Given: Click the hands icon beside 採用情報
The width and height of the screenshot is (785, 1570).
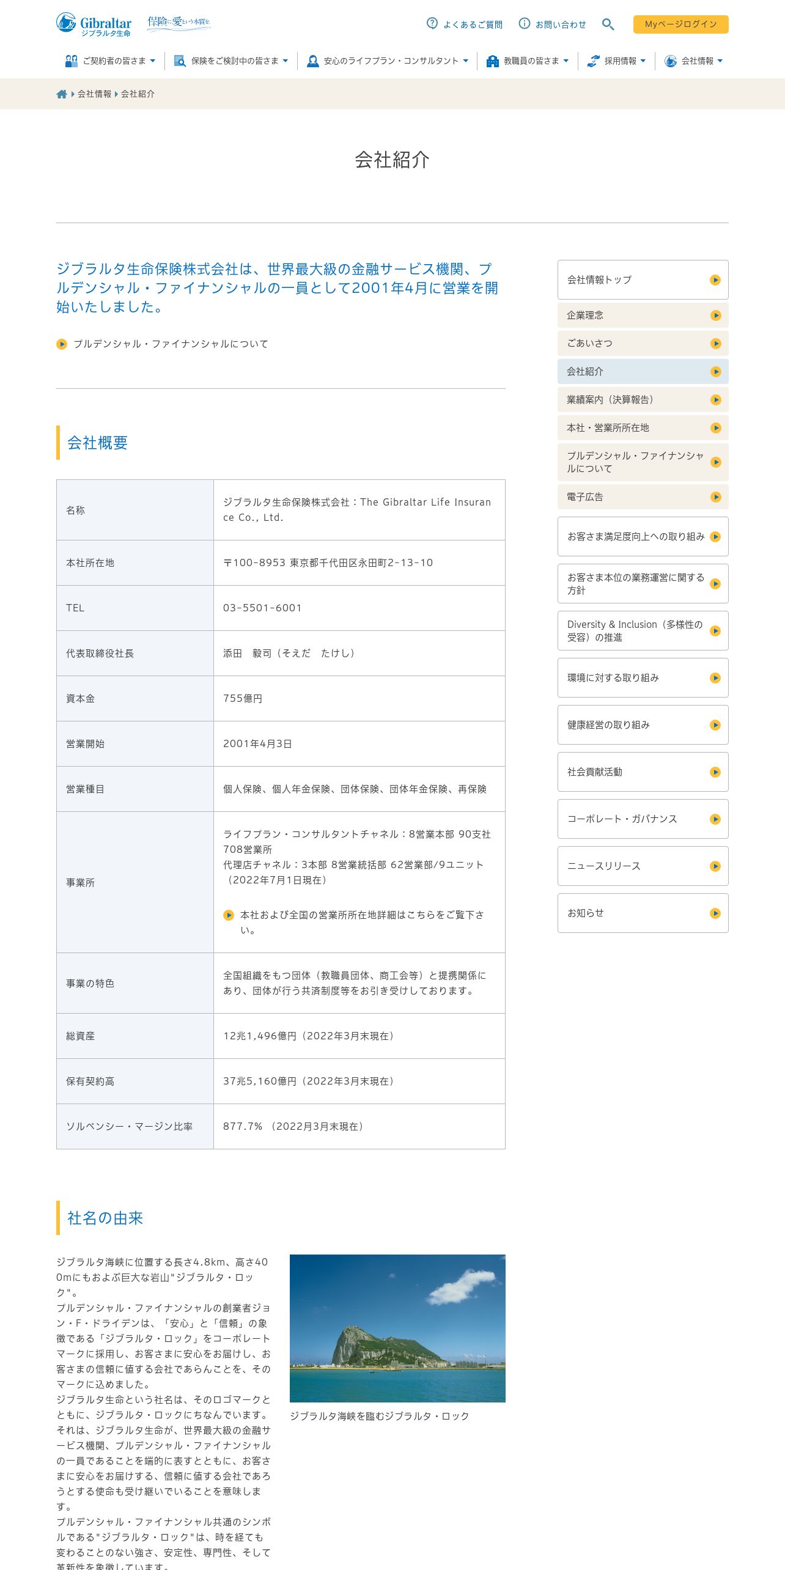Looking at the screenshot, I should [593, 61].
